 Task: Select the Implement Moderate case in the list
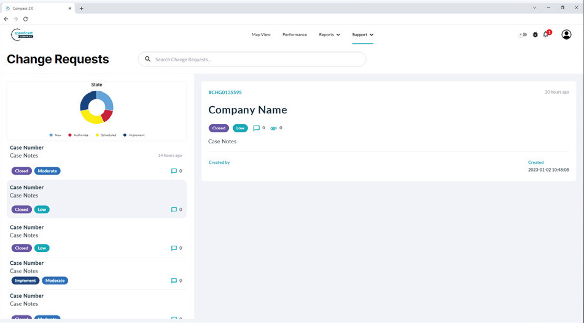click(x=96, y=273)
